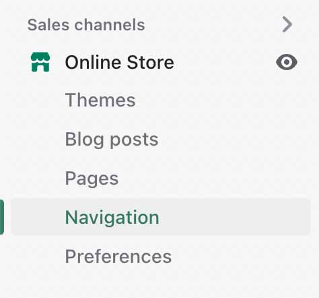Viewport: 319px width, 298px height.
Task: Open the Online Store sales channel
Action: (119, 62)
